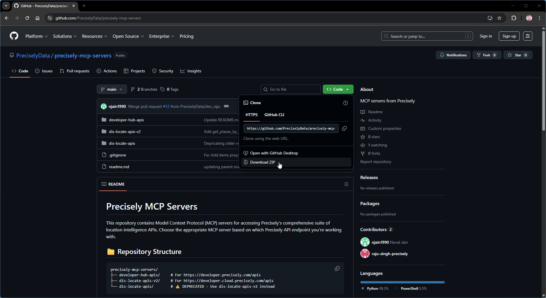
Task: Collapse the green Code dropdown
Action: 338,89
